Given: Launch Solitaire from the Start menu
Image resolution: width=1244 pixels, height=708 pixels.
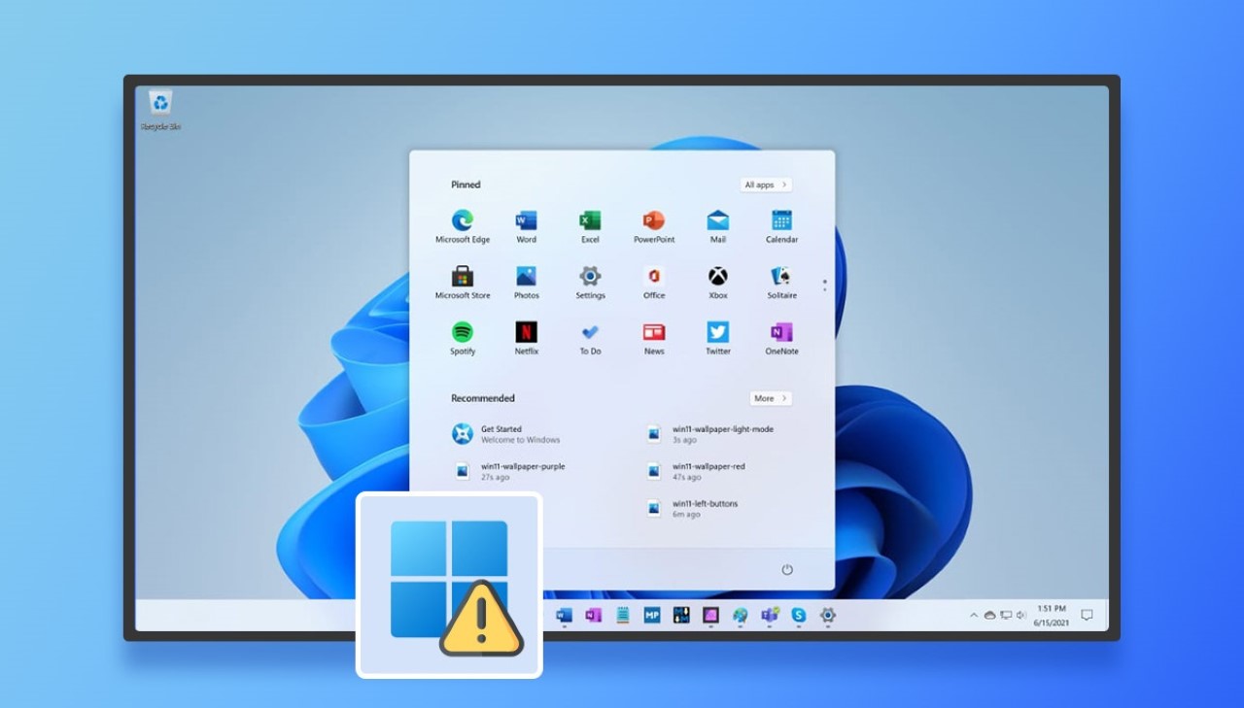Looking at the screenshot, I should 781,277.
